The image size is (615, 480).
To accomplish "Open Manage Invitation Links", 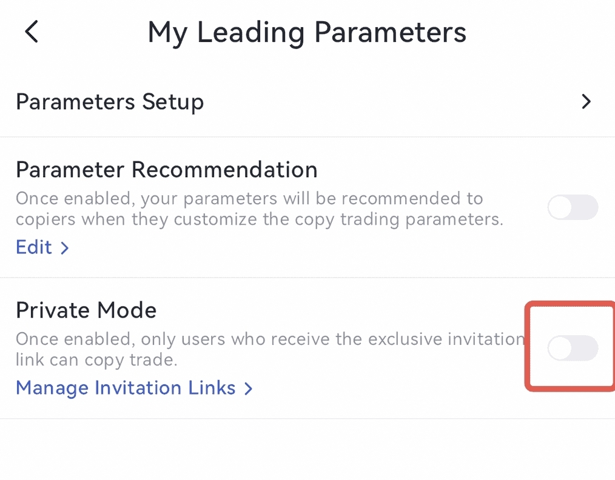I will point(126,388).
